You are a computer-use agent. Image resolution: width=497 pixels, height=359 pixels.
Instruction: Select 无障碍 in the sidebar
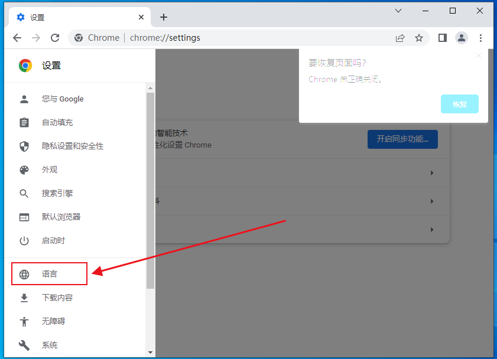75,321
